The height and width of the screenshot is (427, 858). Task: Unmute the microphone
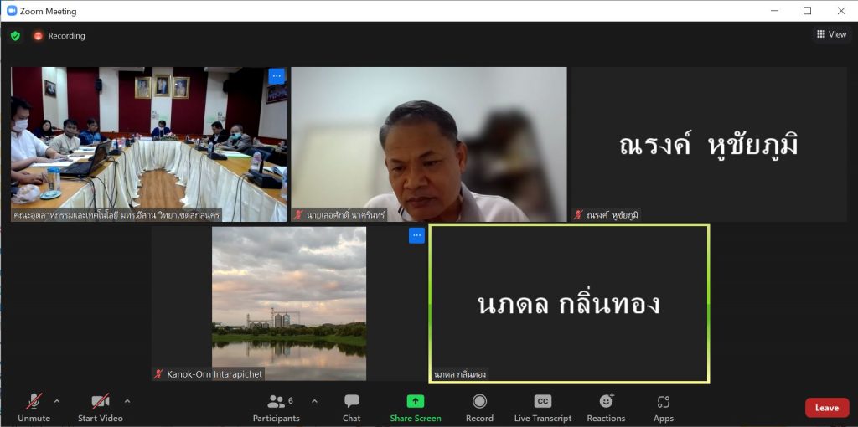pos(34,407)
